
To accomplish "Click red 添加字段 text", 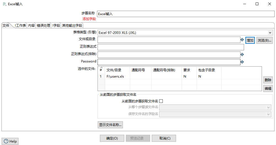I will 89,19.
